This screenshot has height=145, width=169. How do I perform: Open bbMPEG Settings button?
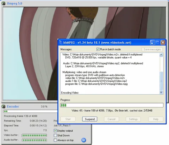pos(133,119)
